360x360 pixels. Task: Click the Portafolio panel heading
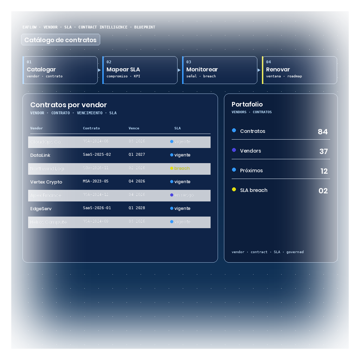(247, 104)
